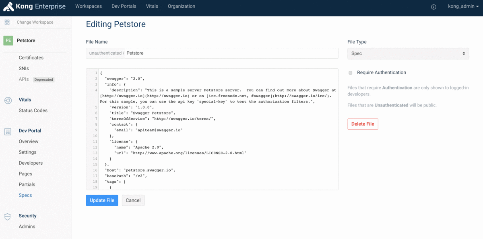Image resolution: width=483 pixels, height=239 pixels.
Task: Click the Cancel button
Action: pyautogui.click(x=133, y=200)
